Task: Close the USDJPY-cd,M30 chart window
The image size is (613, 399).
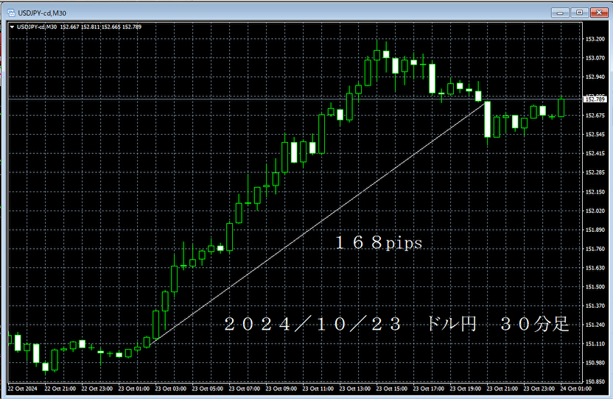Action: (x=599, y=13)
